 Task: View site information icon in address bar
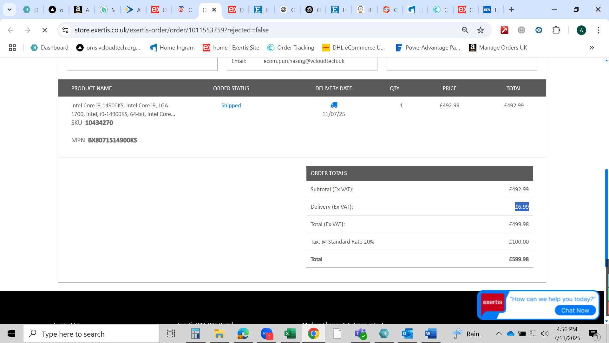[x=65, y=30]
